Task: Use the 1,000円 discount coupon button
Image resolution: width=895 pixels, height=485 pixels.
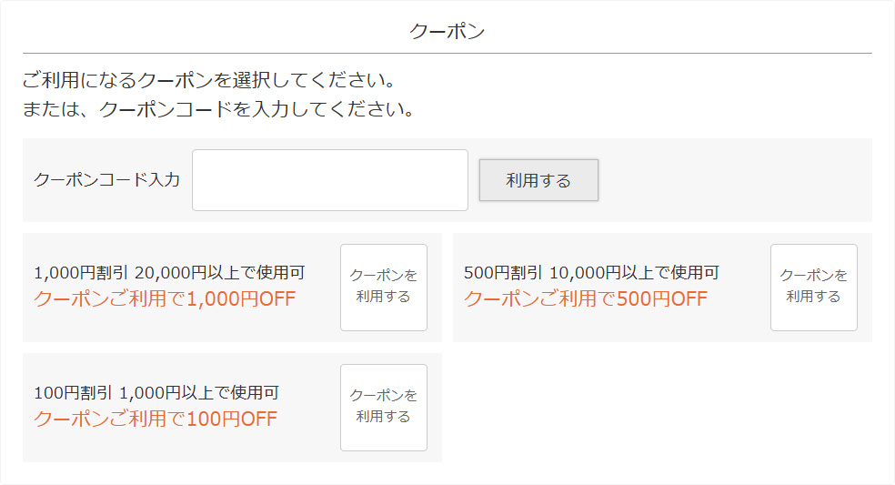Action: [x=383, y=287]
